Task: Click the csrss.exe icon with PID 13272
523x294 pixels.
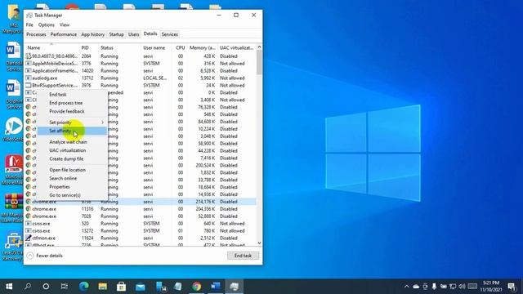Action: [x=29, y=230]
